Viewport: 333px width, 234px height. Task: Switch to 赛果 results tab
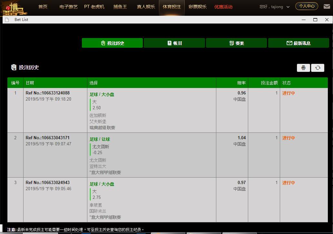236,43
